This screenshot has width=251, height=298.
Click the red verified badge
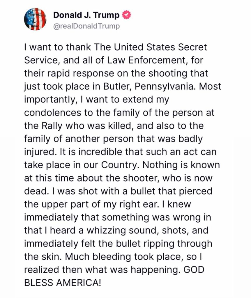click(x=126, y=15)
